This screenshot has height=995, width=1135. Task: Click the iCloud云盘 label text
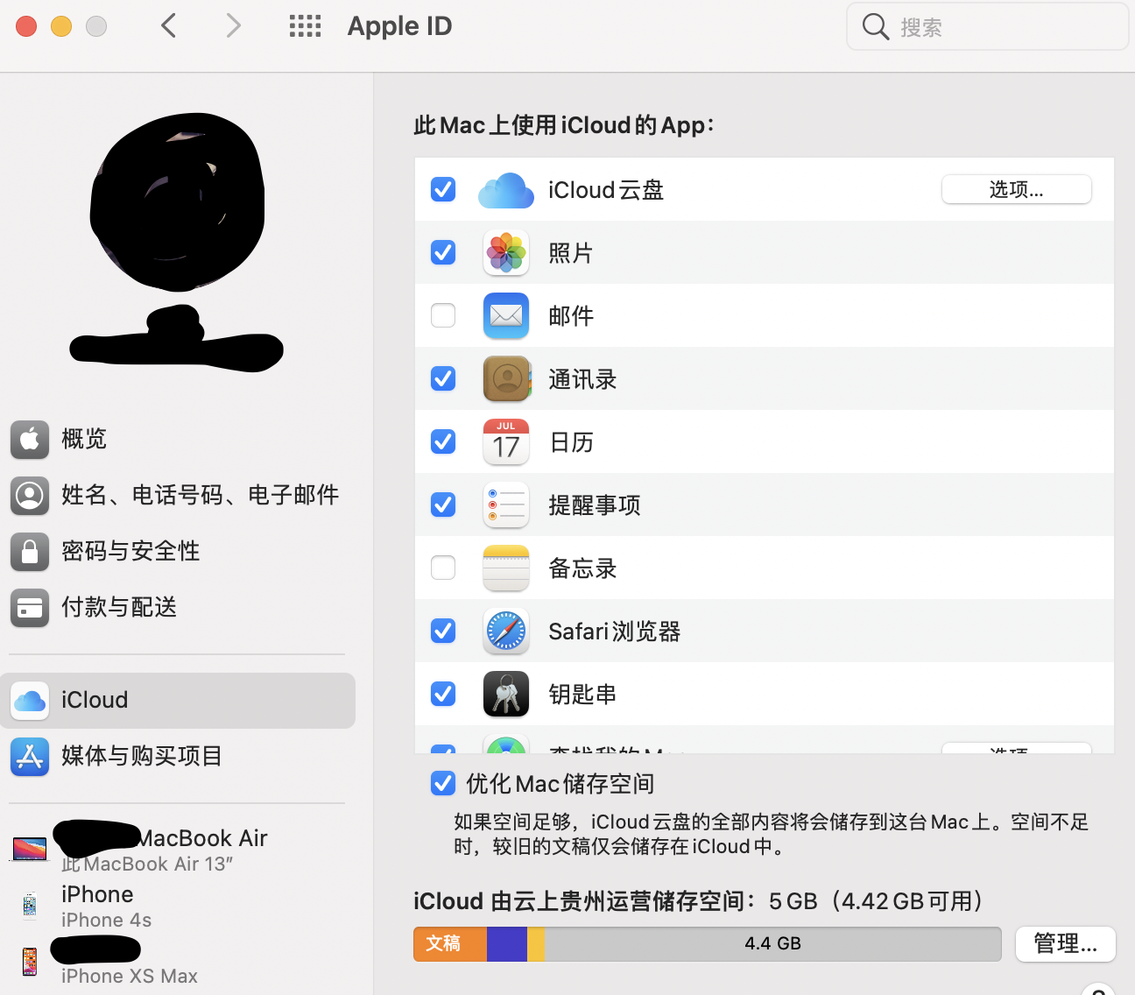point(606,190)
